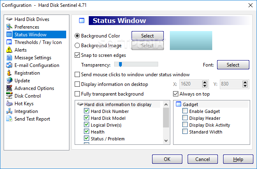Click the Thresholds / Tray Icon sidebar icon

(9, 42)
